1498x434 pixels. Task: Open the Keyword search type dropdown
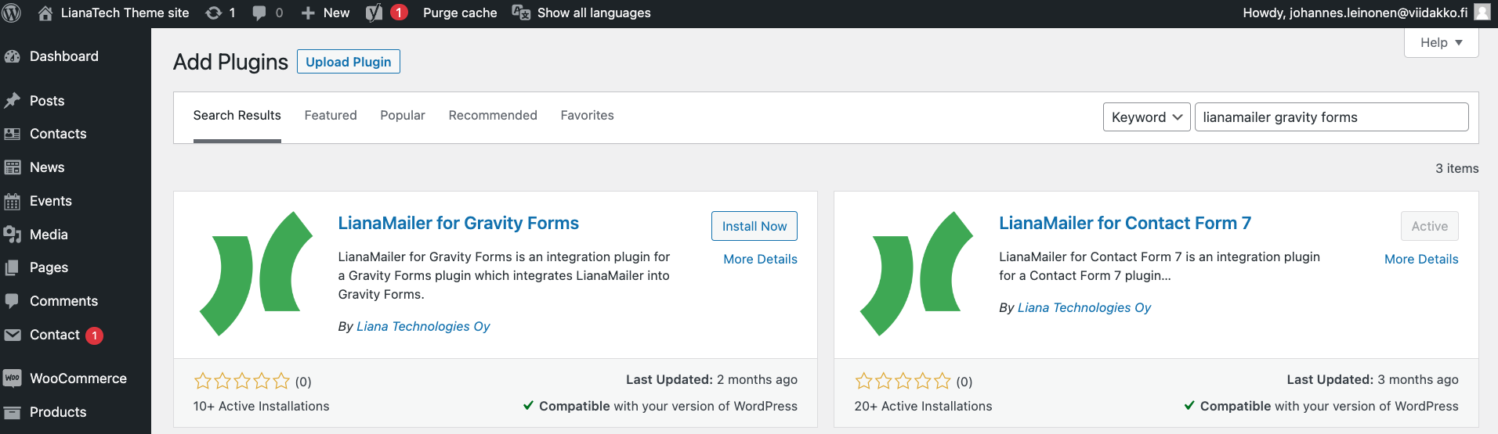[x=1147, y=117]
